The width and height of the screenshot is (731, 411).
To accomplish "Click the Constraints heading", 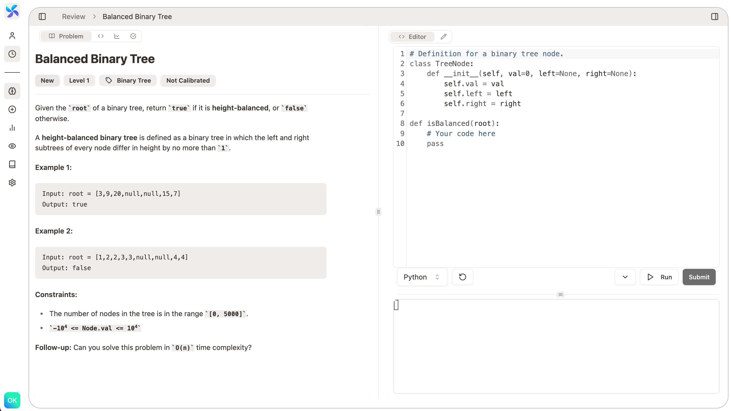I will click(x=56, y=295).
